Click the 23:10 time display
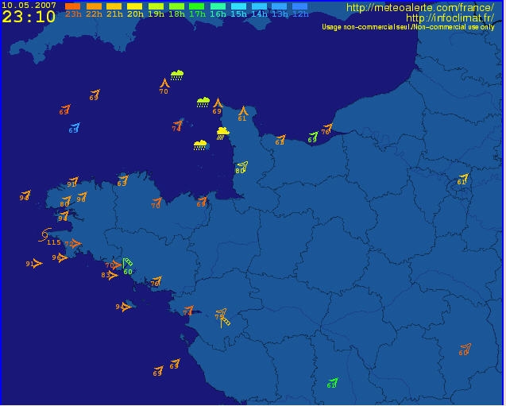 tap(29, 17)
